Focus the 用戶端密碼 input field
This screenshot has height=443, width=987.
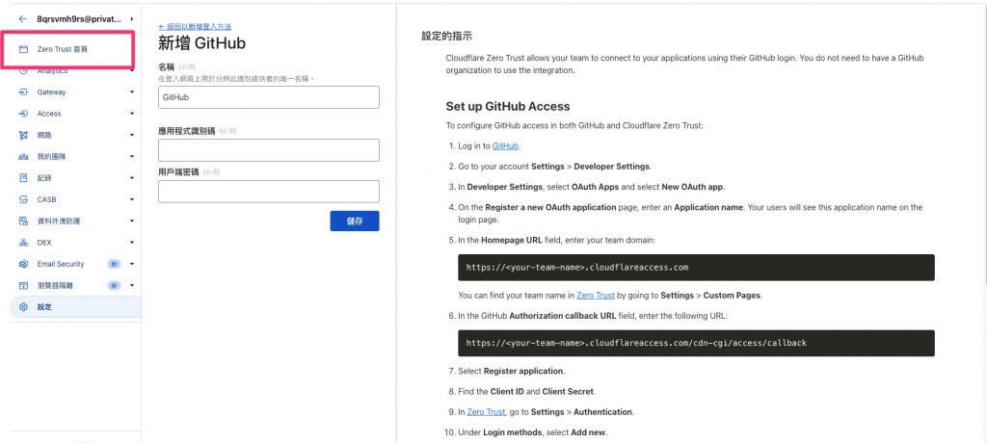pyautogui.click(x=269, y=192)
